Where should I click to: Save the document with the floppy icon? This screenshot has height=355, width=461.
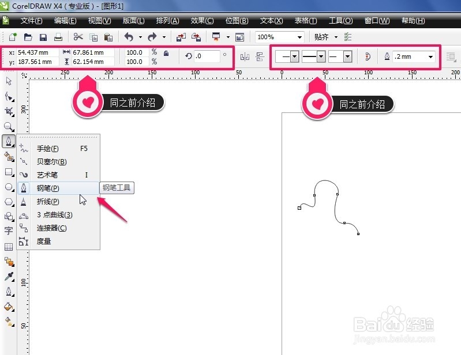click(43, 37)
